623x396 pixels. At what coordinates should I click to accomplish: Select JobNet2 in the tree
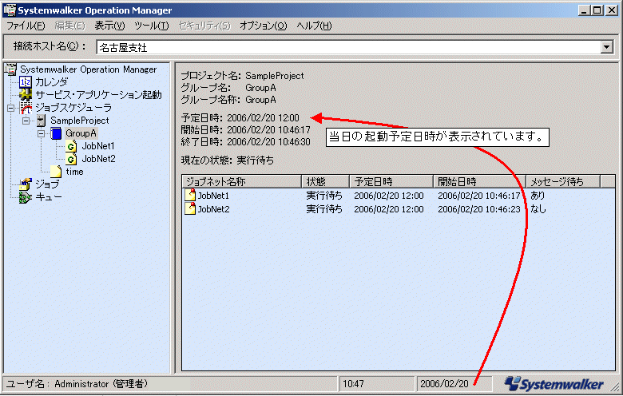click(x=98, y=159)
